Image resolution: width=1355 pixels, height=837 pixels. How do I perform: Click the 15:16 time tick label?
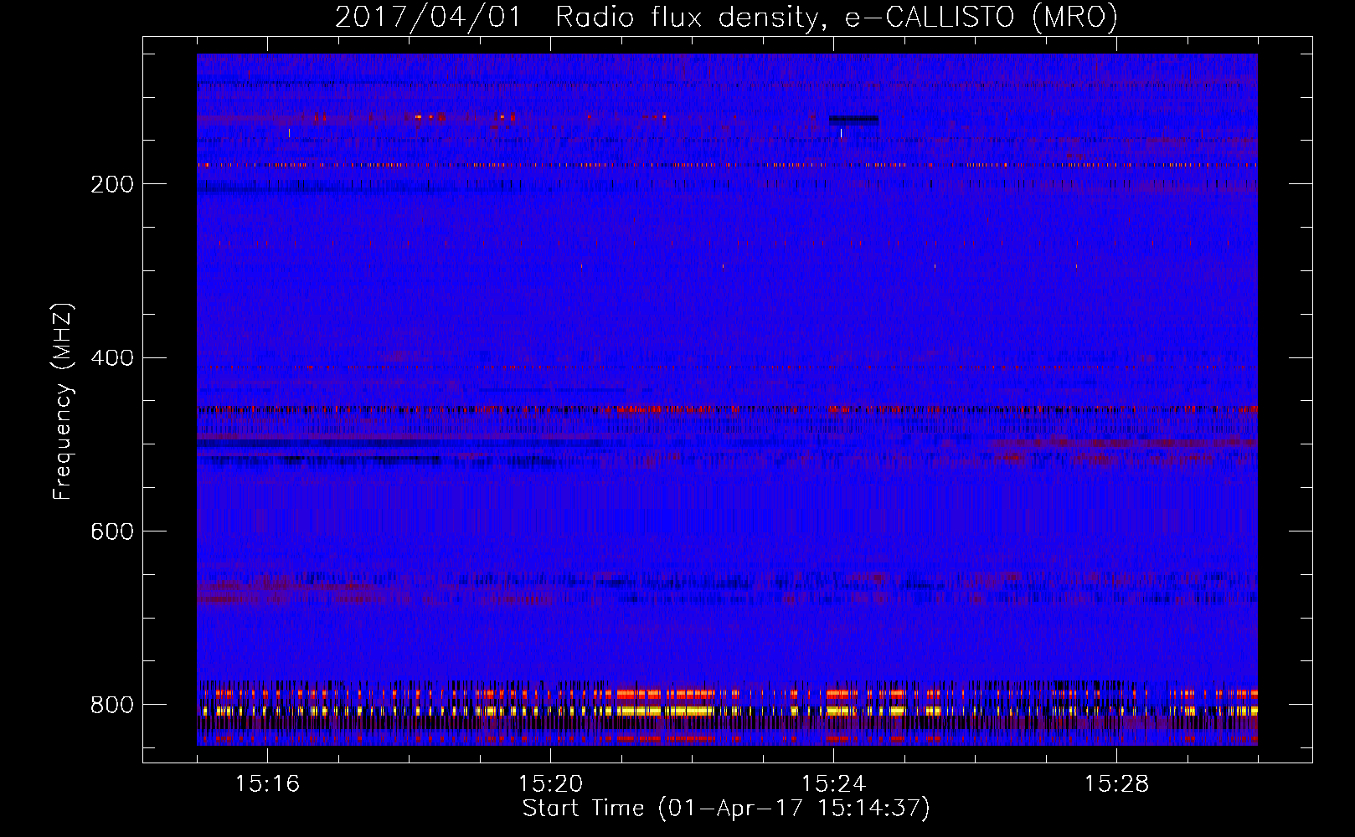(267, 783)
